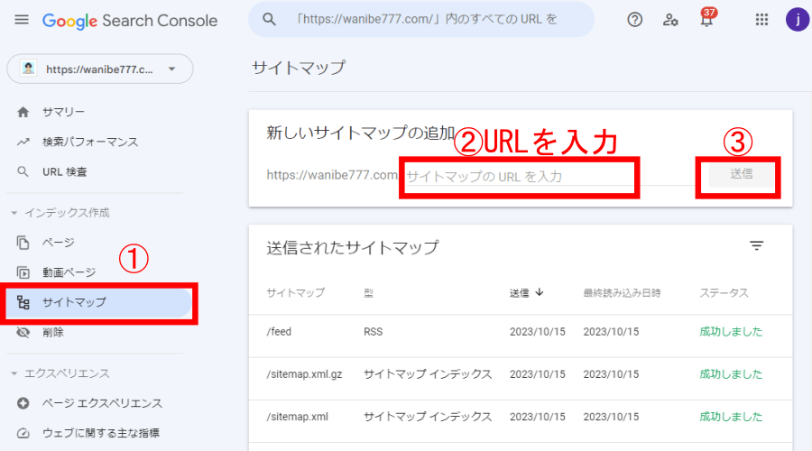Click https://wanibe777.com prefix text
Image resolution: width=812 pixels, height=451 pixels.
pyautogui.click(x=332, y=176)
